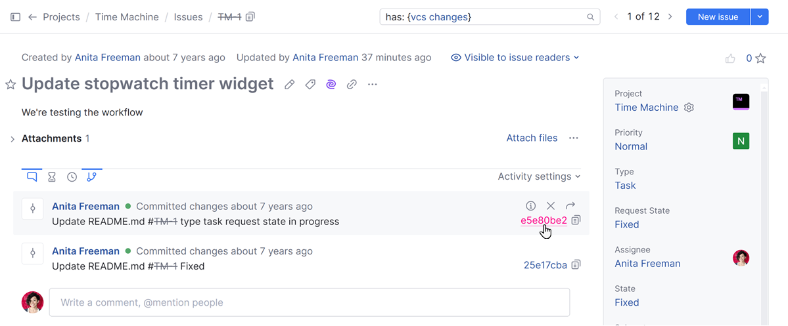Screen dimensions: 788x326
Task: Open project settings gear beside Time Machine
Action: pos(689,108)
